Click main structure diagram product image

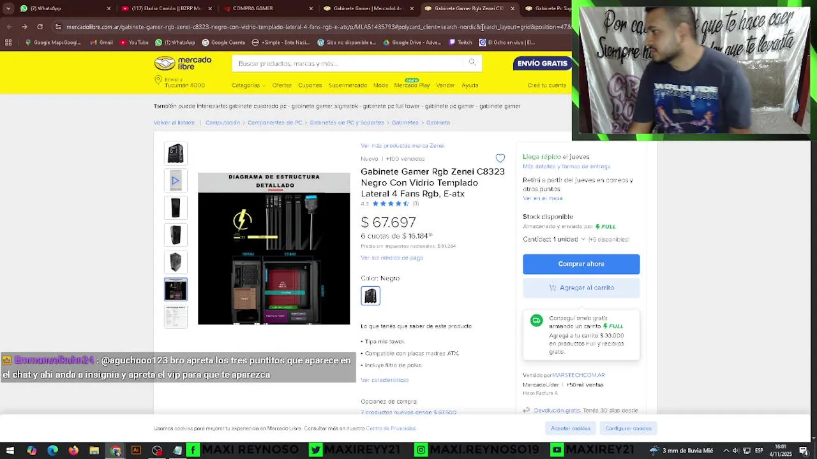274,249
